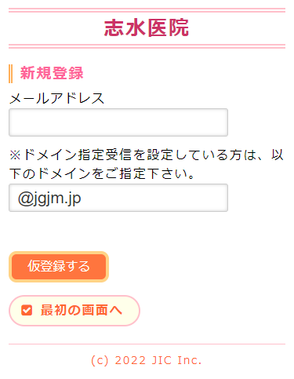Click the ※ symbol starting the domain note
The width and height of the screenshot is (294, 379).
coord(15,155)
